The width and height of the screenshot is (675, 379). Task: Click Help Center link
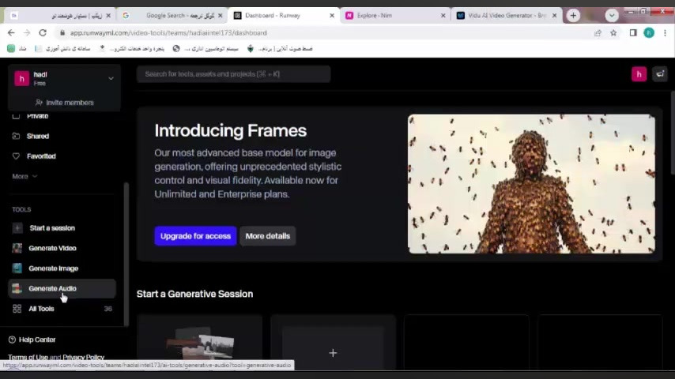pos(37,340)
